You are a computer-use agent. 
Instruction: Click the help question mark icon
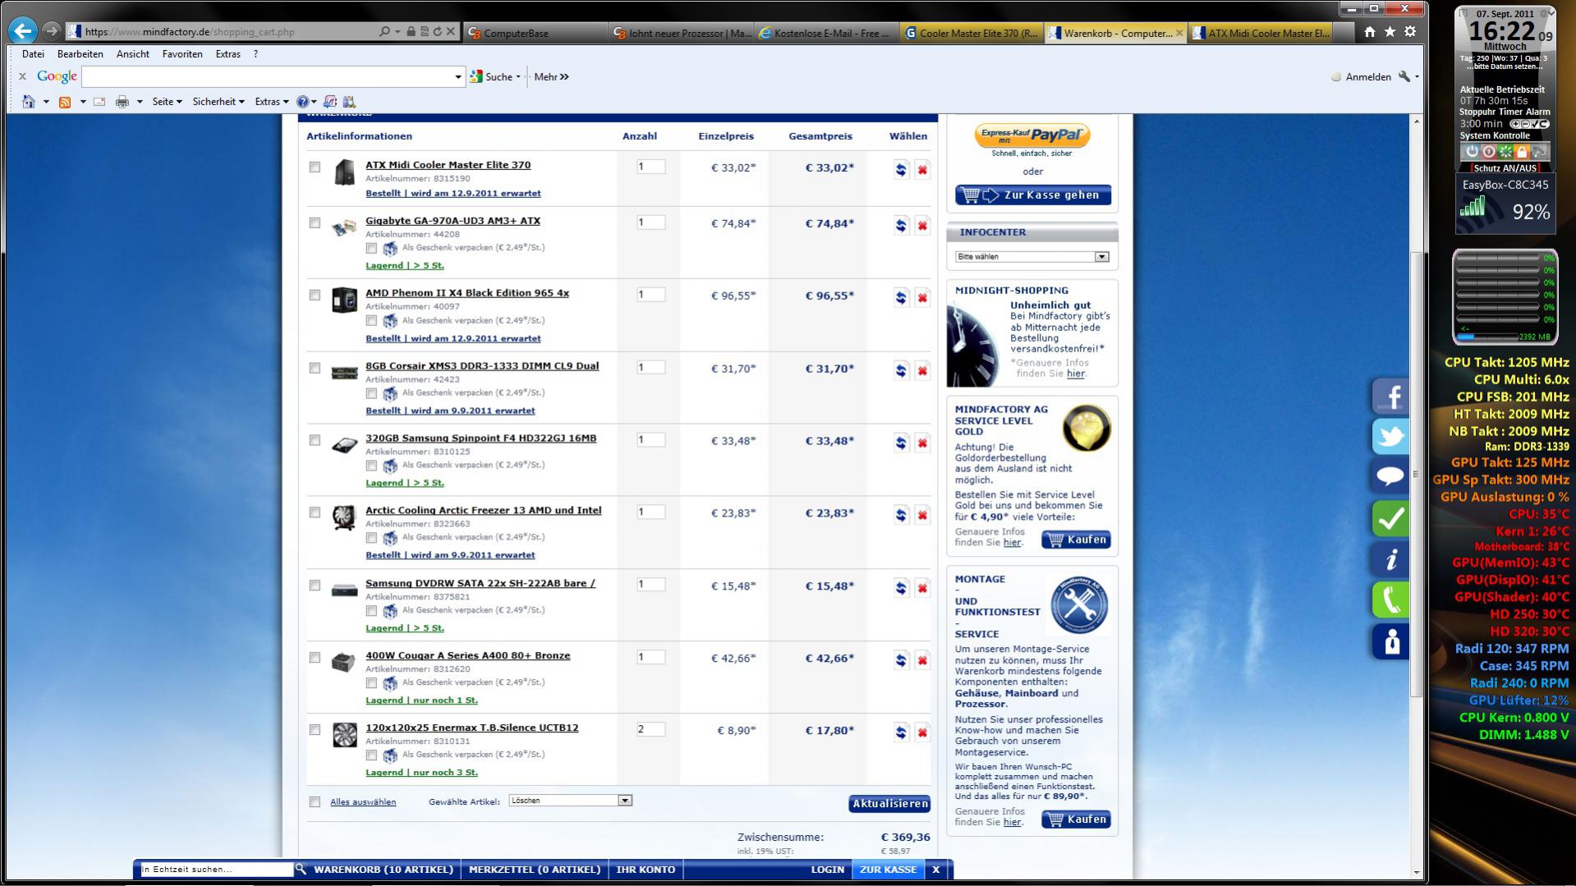coord(302,102)
